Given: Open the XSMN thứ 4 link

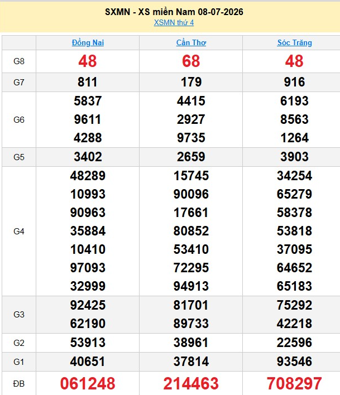Looking at the screenshot, I should pos(174,23).
